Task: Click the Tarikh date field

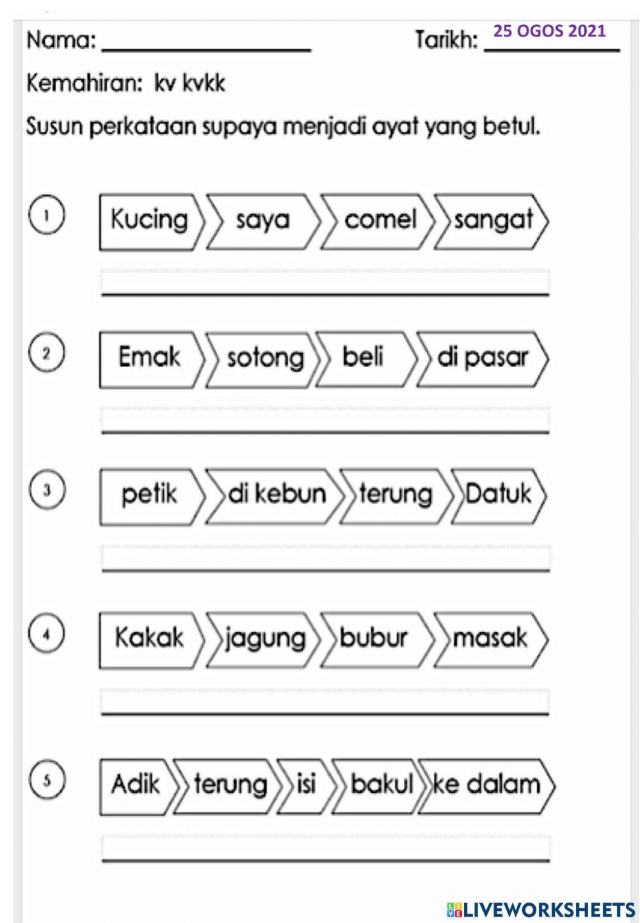Action: pos(552,37)
